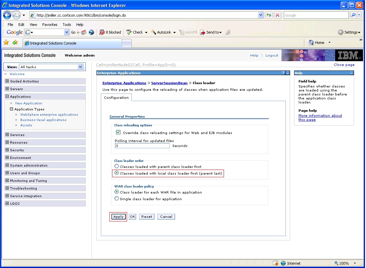Click the highlighter pen icon in Google toolbar
This screenshot has height=268, width=366.
228,32
